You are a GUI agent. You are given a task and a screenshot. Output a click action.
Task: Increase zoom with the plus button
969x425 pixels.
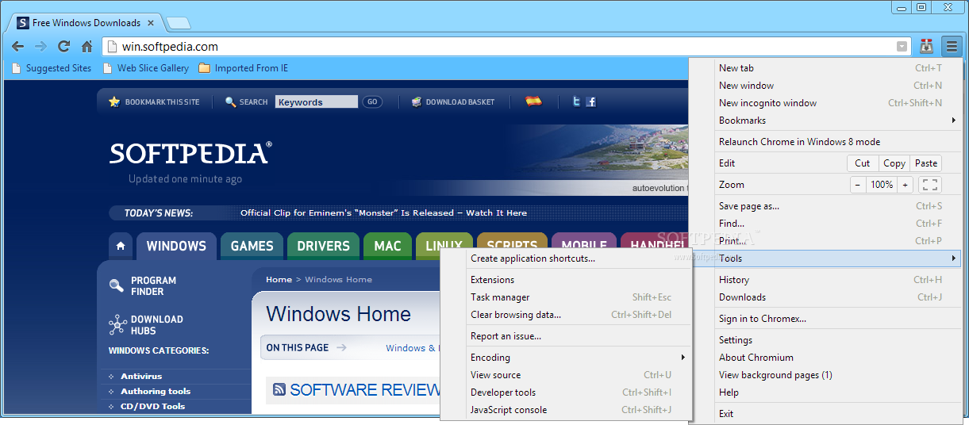(905, 185)
